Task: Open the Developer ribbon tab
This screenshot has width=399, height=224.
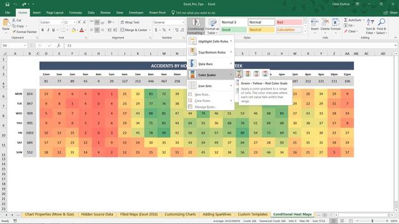Action: point(136,12)
